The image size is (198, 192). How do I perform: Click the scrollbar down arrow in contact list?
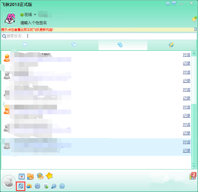coord(194,166)
